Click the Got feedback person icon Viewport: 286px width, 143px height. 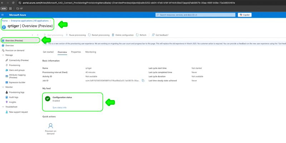(x=153, y=35)
